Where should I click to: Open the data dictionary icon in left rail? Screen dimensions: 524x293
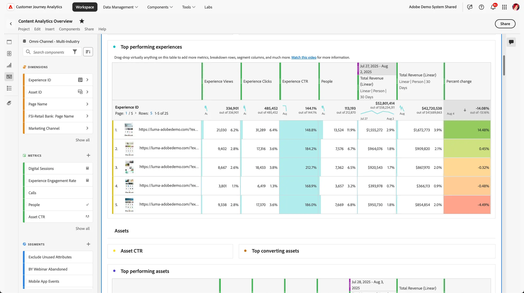(x=9, y=103)
